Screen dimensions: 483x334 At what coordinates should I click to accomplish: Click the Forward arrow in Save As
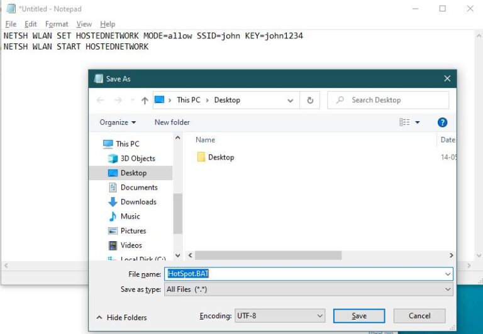pyautogui.click(x=118, y=100)
